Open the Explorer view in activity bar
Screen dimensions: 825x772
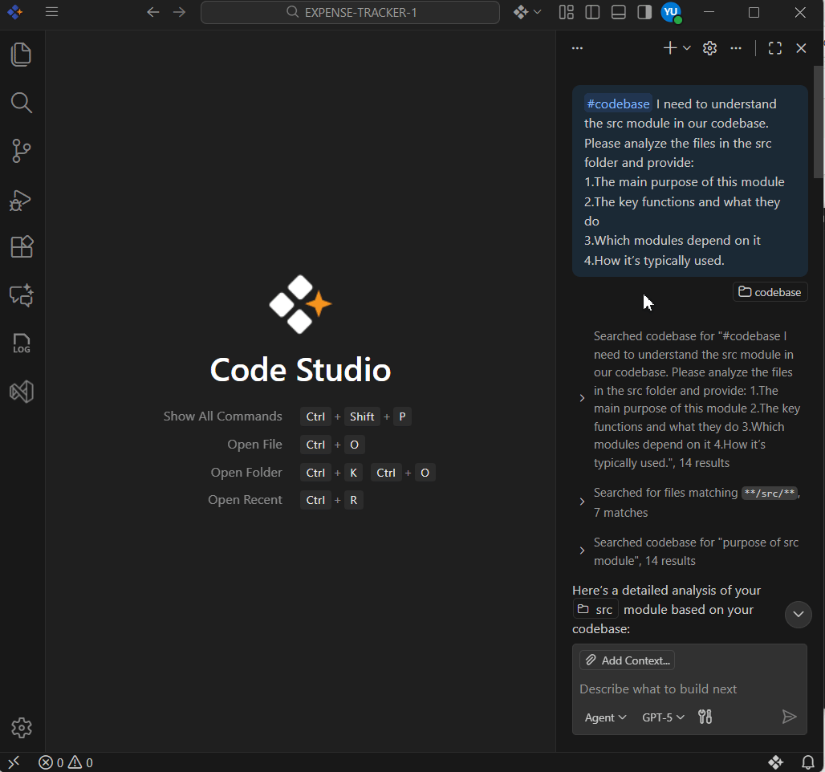(21, 55)
